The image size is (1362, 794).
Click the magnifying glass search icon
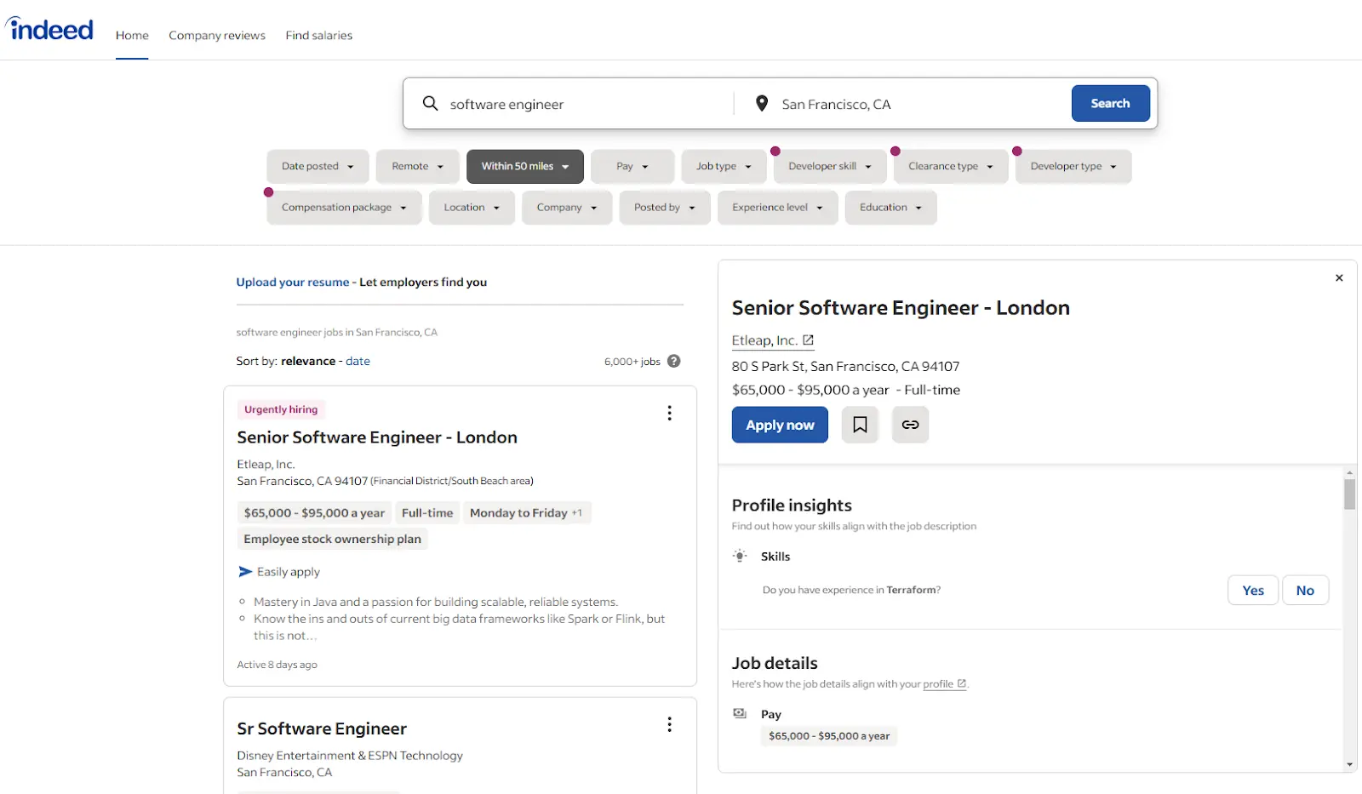tap(431, 103)
